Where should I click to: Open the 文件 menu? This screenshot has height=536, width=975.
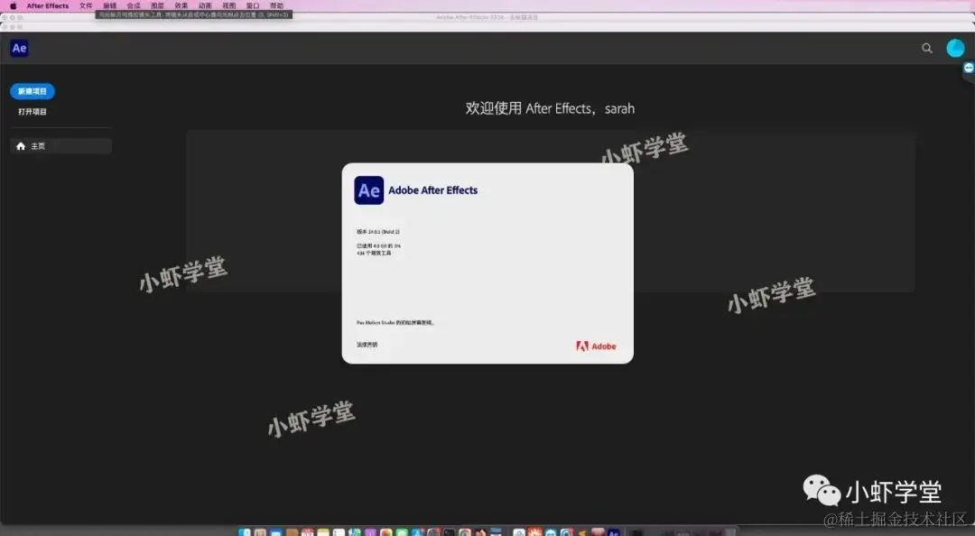pyautogui.click(x=86, y=5)
